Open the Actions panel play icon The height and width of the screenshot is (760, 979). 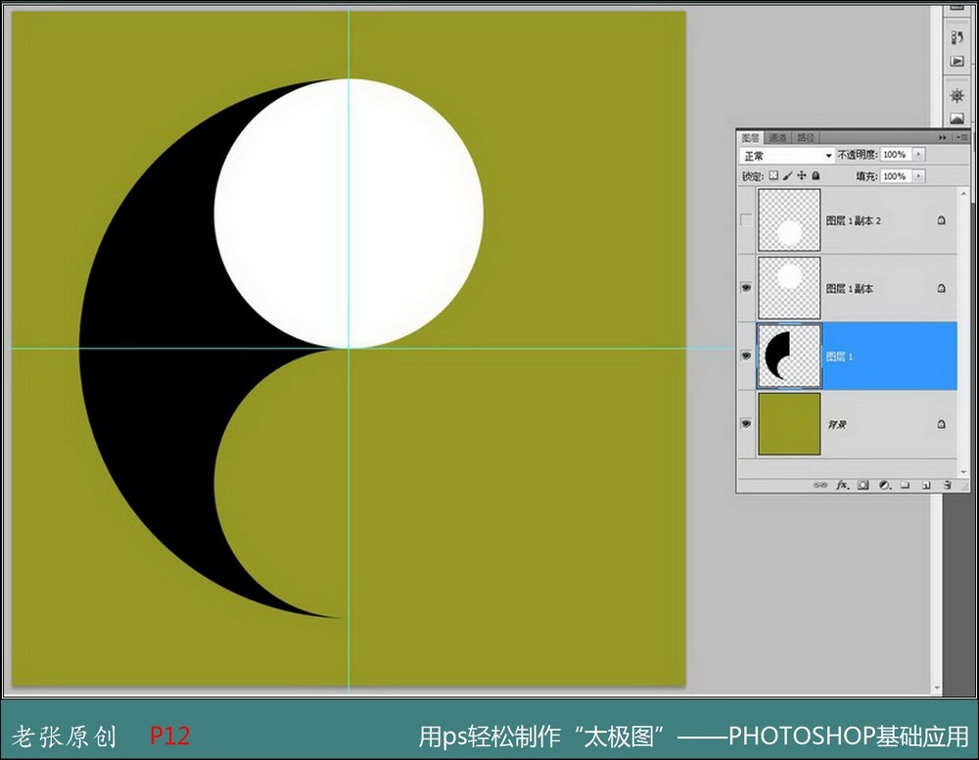(956, 61)
